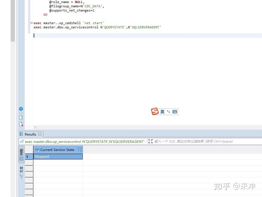Toggle the 文本 text presentation

[21, 171]
